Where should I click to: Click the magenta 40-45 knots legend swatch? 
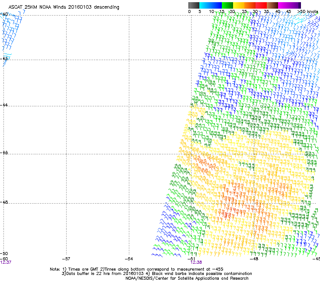pyautogui.click(x=284, y=5)
